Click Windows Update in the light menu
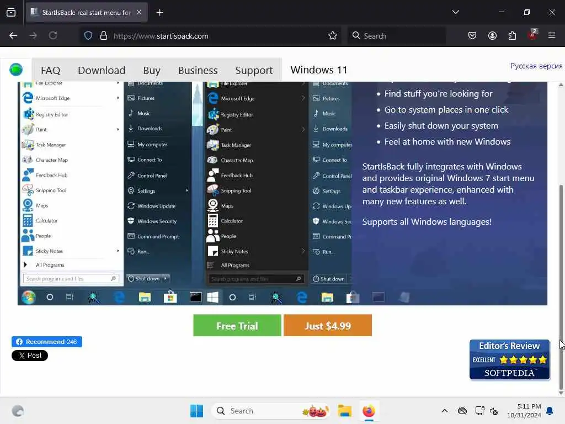The width and height of the screenshot is (565, 424). (156, 206)
